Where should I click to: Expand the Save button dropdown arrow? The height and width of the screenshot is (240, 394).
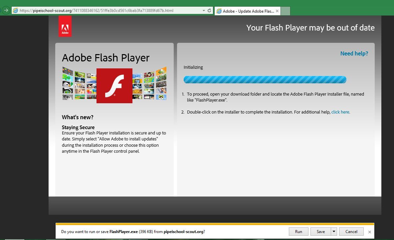(x=334, y=232)
